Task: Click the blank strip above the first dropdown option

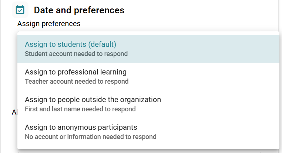Action: click(148, 33)
